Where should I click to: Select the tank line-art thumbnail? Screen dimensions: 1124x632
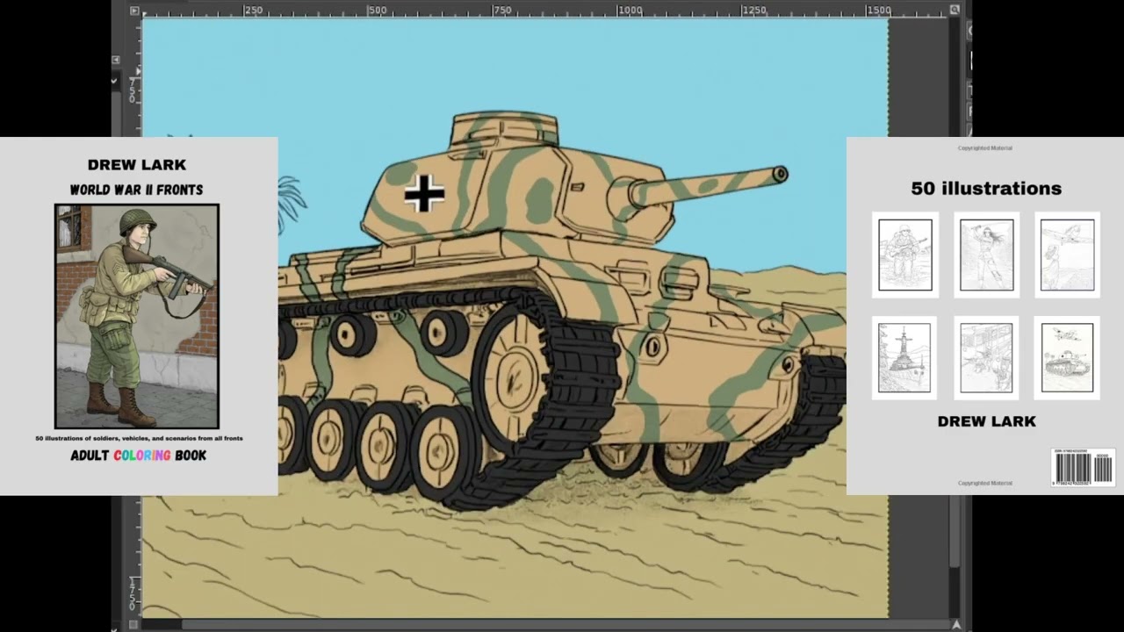tap(1068, 358)
